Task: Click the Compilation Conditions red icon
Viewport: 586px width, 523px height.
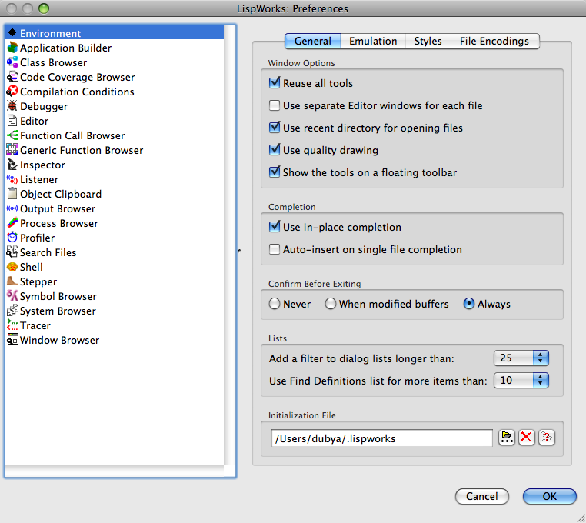Action: (x=12, y=92)
